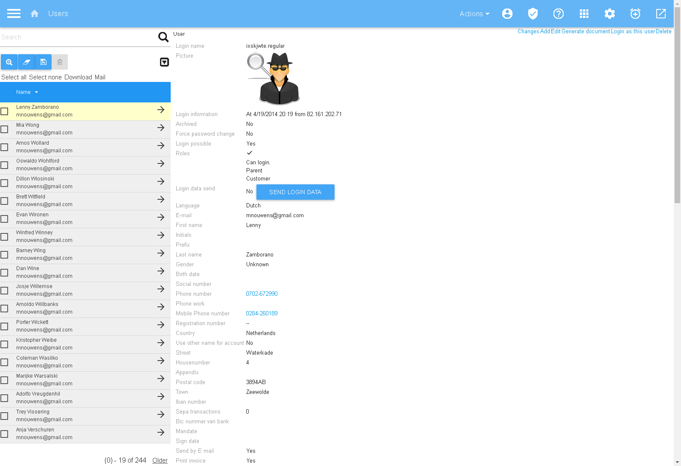Viewport: 681px width, 466px height.
Task: Open the Name column sort dropdown
Action: 27,92
